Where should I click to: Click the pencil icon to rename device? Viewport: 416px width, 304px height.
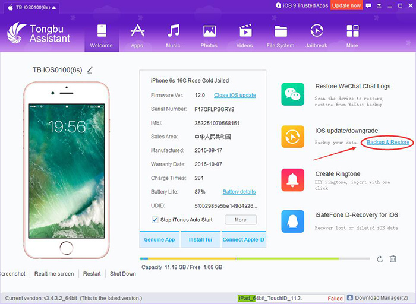click(x=90, y=70)
